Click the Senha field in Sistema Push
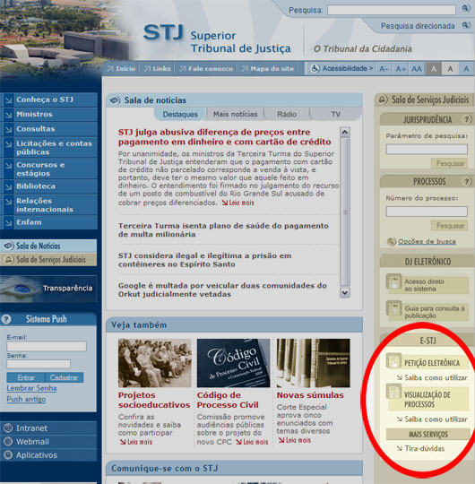Image resolution: width=475 pixels, height=484 pixels. 39,364
